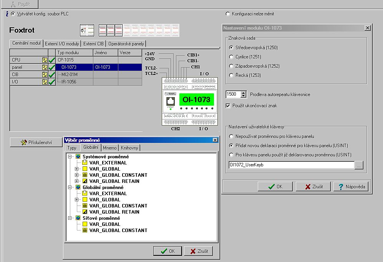This screenshot has height=262, width=383.
Task: Select Nepoužívat proměnnou pro klávesu panelu
Action: click(231, 136)
